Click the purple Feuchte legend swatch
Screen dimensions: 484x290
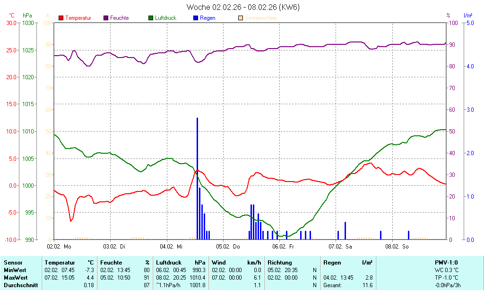(106, 18)
